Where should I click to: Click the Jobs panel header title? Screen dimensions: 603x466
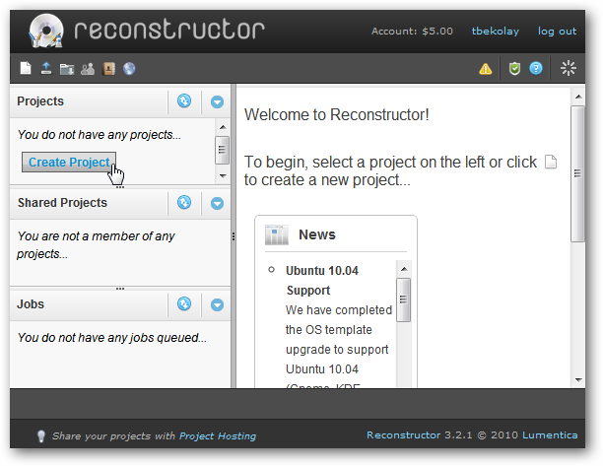(x=31, y=304)
